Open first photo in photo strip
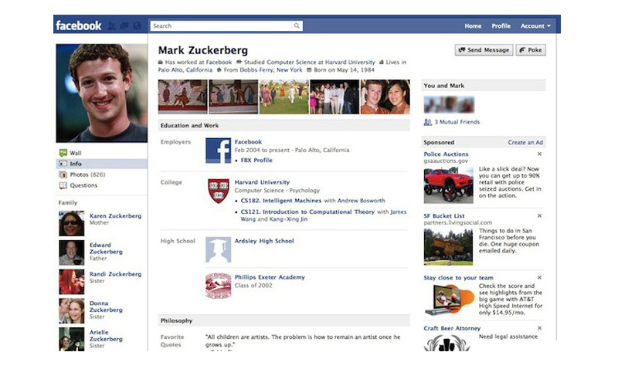The width and height of the screenshot is (618, 386). 182,97
